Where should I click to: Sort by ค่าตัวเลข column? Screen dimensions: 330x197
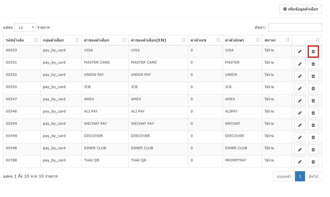pyautogui.click(x=205, y=40)
